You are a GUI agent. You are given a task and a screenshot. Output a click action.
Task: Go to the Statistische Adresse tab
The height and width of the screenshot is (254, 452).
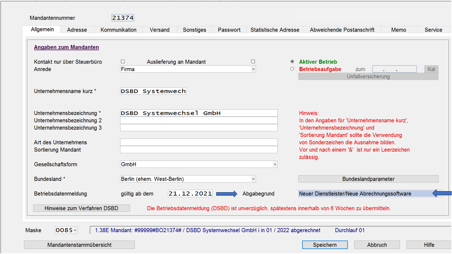click(275, 30)
